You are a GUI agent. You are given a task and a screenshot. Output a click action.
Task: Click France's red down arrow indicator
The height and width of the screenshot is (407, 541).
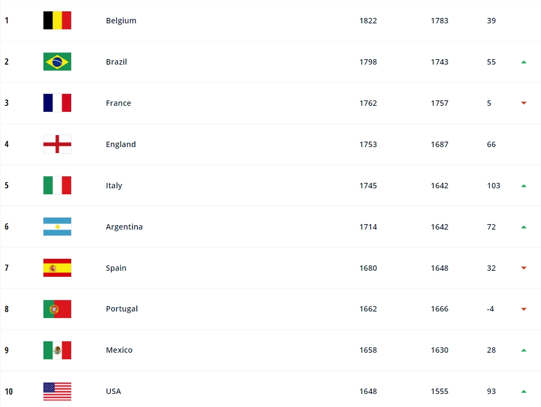pyautogui.click(x=524, y=103)
